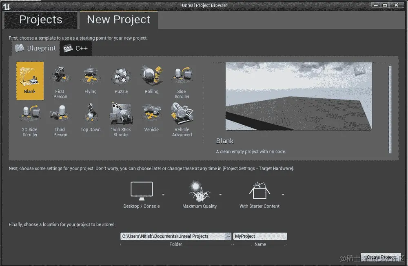Open the Desktop / Console dropdown arrow

[163, 195]
